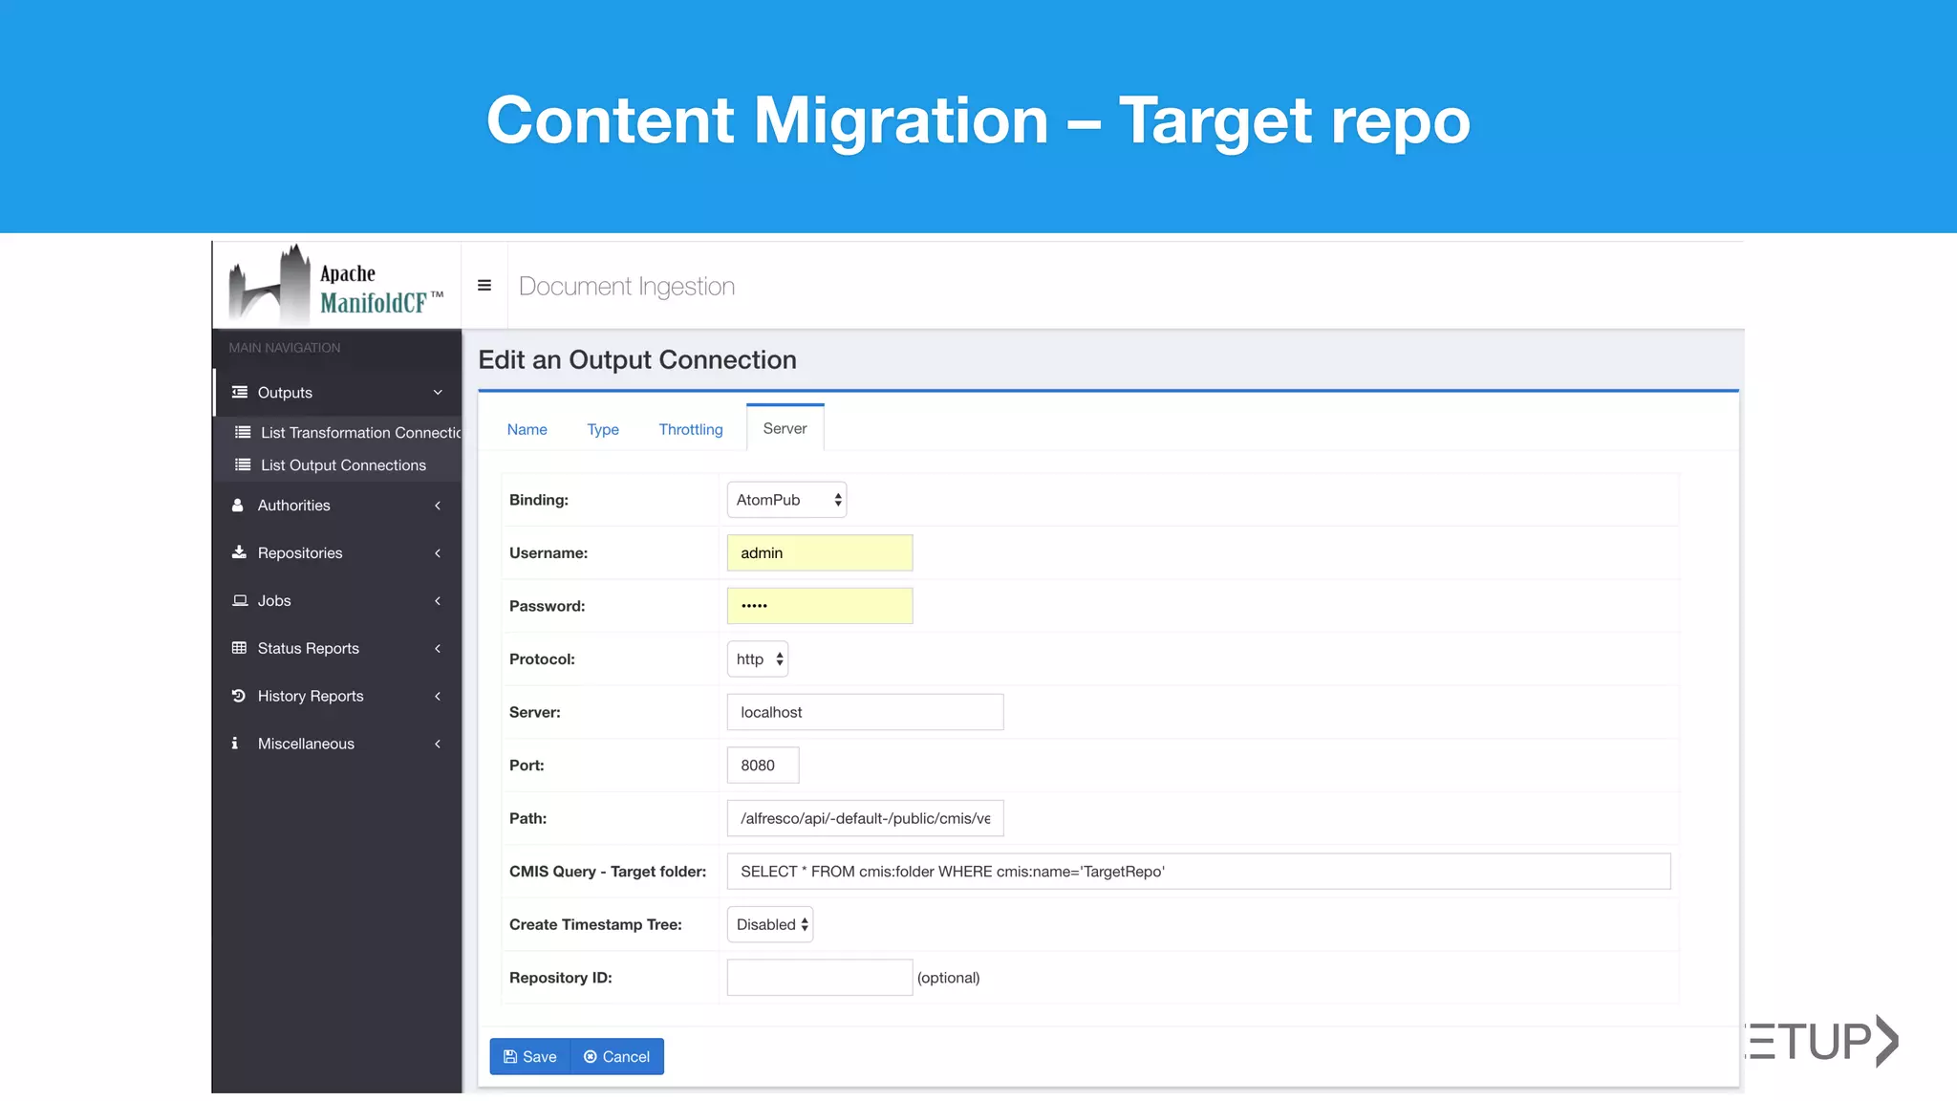The height and width of the screenshot is (1101, 1957).
Task: Cancel editing the output connection
Action: (617, 1057)
